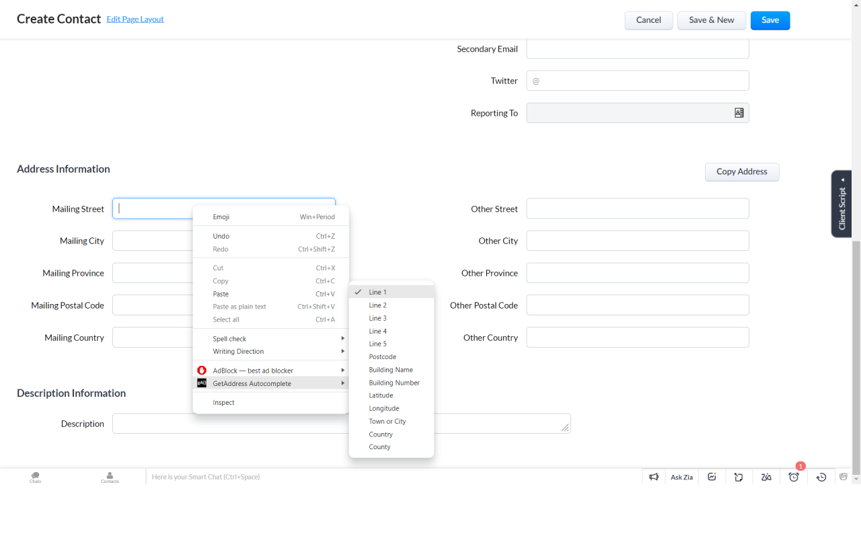This screenshot has height=538, width=861.
Task: Open reminders via the alarm clock icon
Action: point(794,476)
